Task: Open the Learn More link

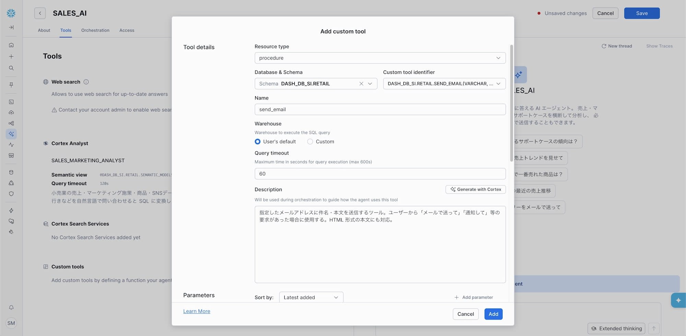Action: coord(197,311)
